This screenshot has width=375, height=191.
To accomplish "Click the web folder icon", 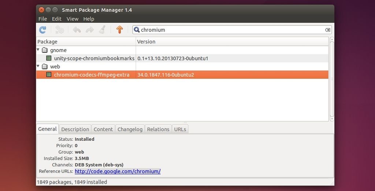I will click(x=45, y=66).
